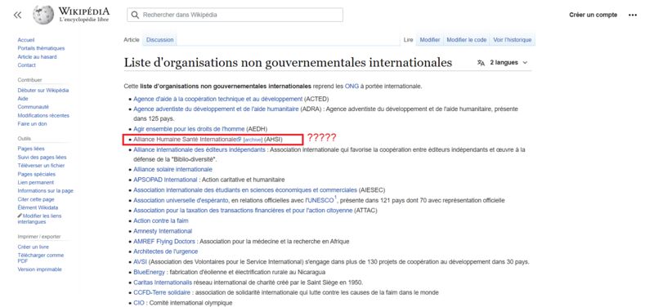Click the Créer un compte link

[594, 15]
